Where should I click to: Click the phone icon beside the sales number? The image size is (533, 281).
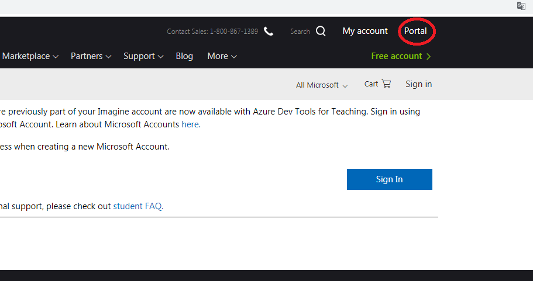269,32
